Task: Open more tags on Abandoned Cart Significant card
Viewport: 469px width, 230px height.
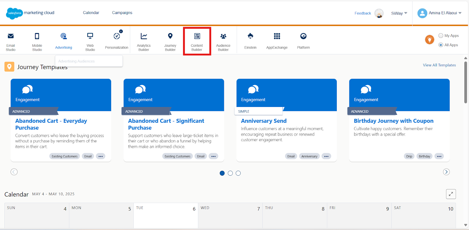Action: coord(213,156)
